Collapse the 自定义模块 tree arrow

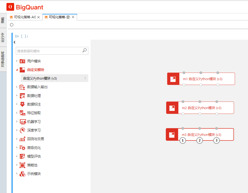pos(17,70)
